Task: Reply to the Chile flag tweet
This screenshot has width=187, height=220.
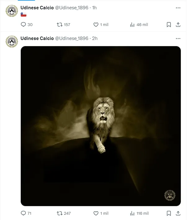Action: [x=23, y=25]
